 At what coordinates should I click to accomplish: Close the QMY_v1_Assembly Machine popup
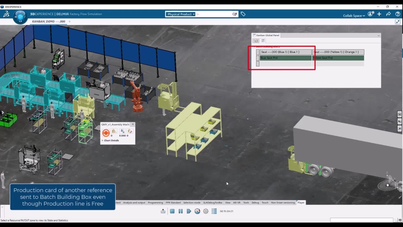(133, 124)
